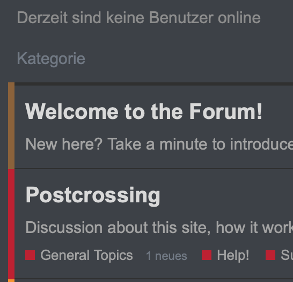The image size is (293, 282).
Task: Open the Postcrossing category
Action: 93,195
